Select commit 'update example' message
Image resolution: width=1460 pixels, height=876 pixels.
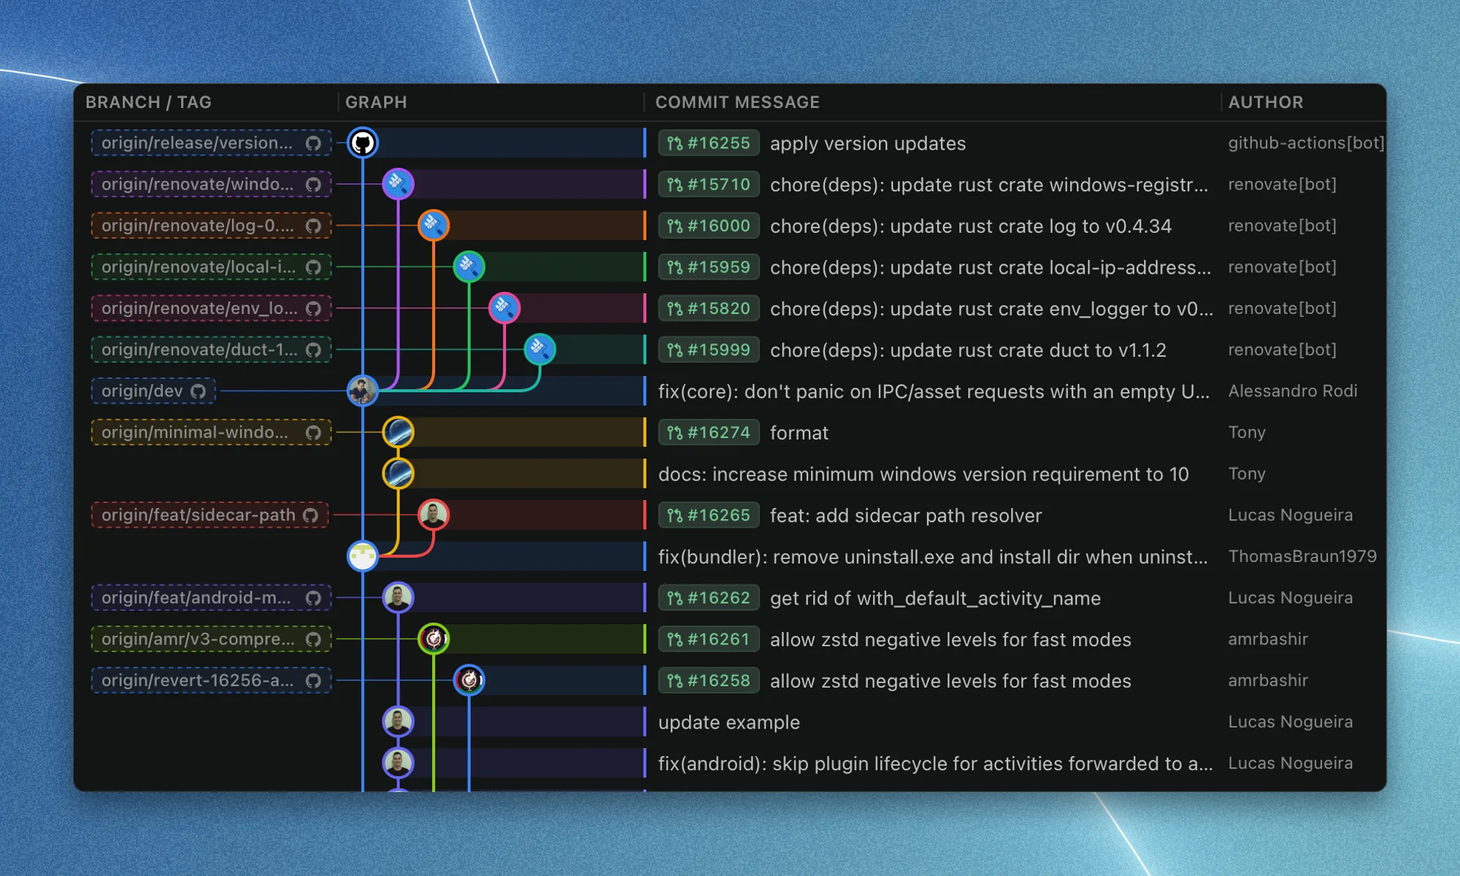click(x=729, y=723)
